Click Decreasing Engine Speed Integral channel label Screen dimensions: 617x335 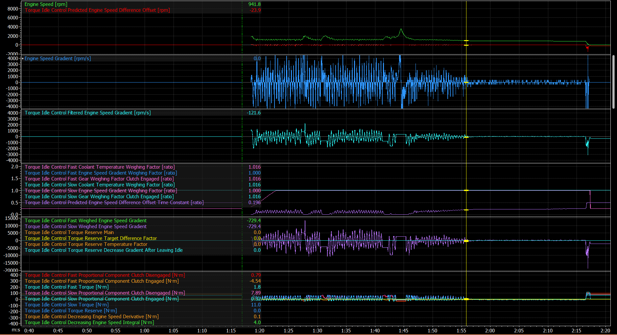(89, 323)
